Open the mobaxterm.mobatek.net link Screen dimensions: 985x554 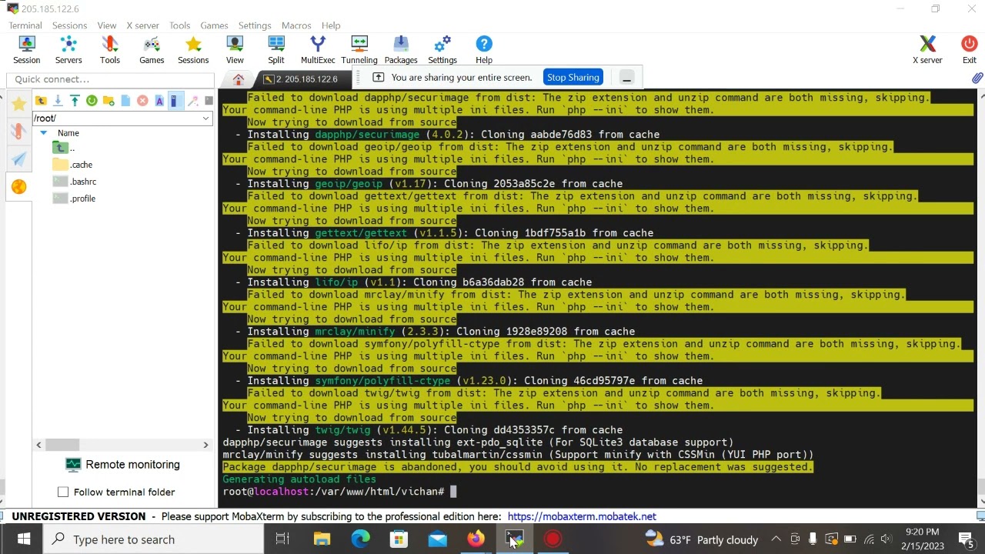tap(582, 517)
